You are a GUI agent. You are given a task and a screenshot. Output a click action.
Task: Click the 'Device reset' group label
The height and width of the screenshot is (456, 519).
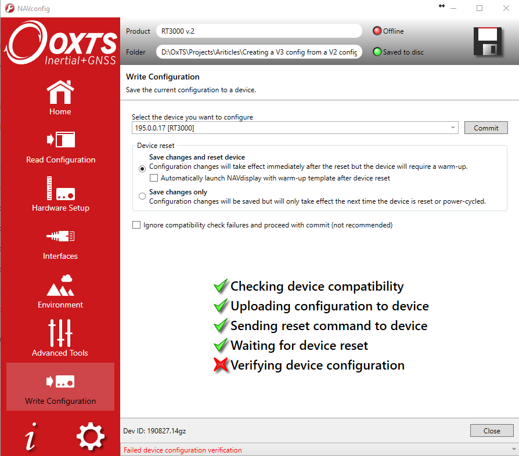pyautogui.click(x=156, y=146)
